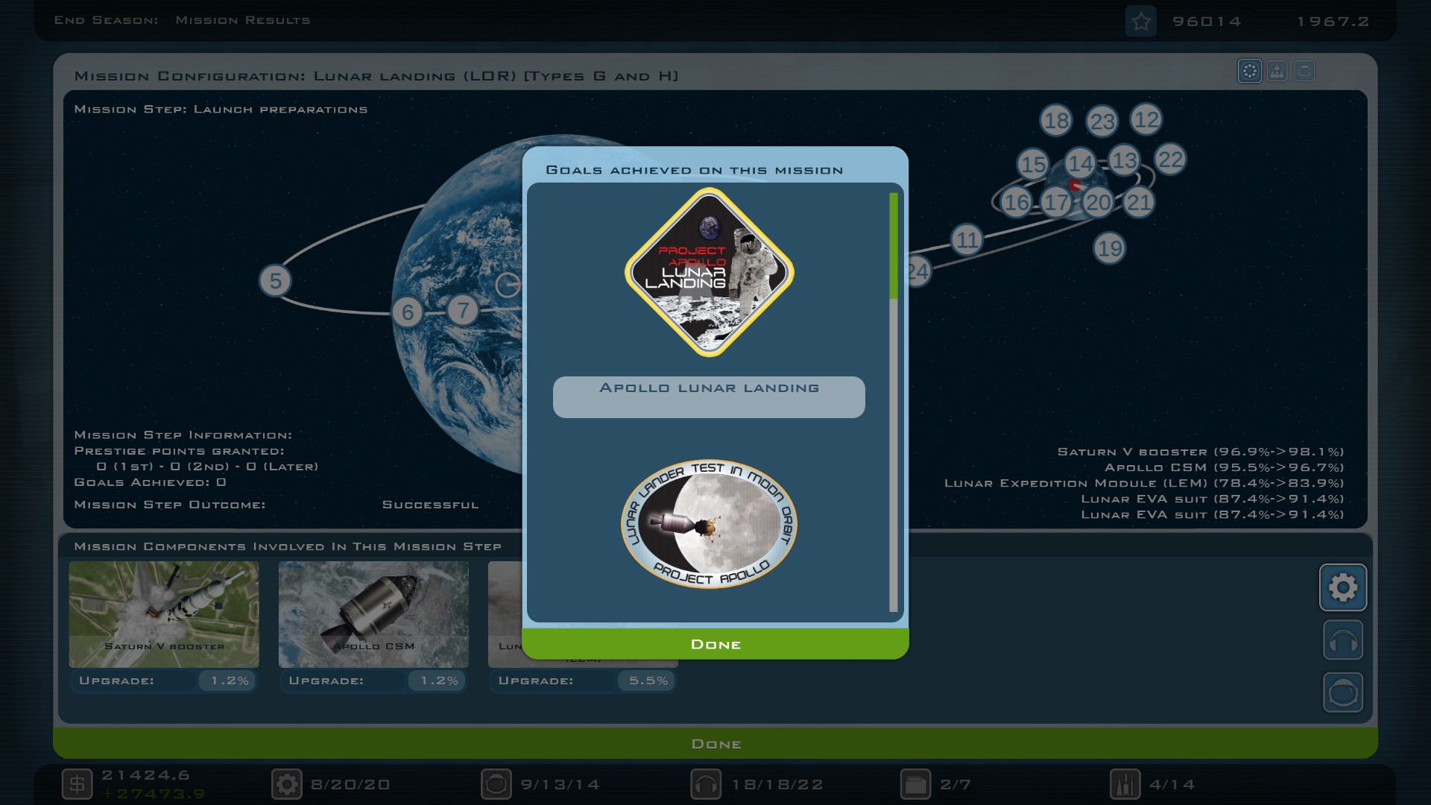Select mission step marker 13
This screenshot has height=805, width=1431.
[x=1124, y=160]
